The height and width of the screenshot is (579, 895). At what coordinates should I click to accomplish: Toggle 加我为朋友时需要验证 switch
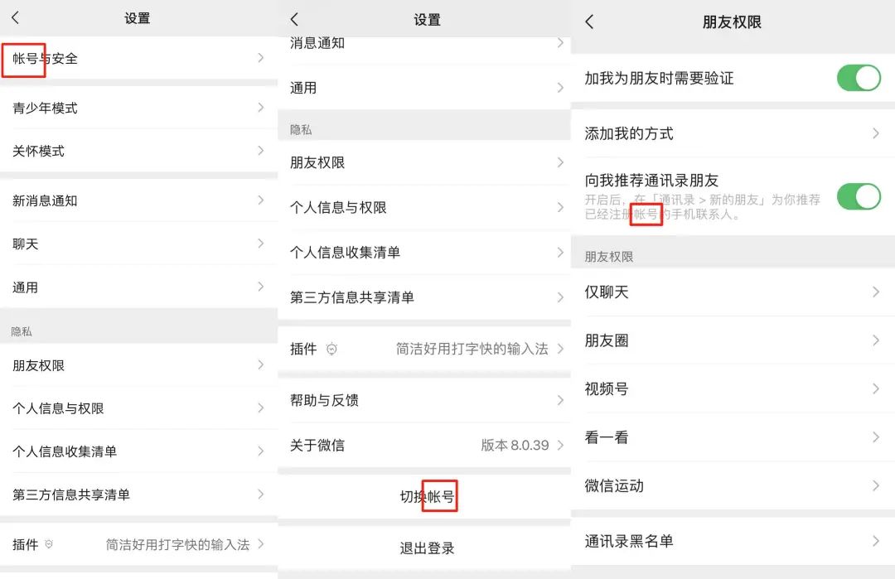859,78
